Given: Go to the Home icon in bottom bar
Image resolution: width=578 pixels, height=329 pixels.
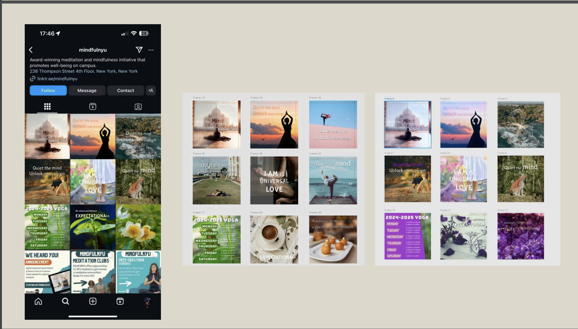Looking at the screenshot, I should [38, 301].
